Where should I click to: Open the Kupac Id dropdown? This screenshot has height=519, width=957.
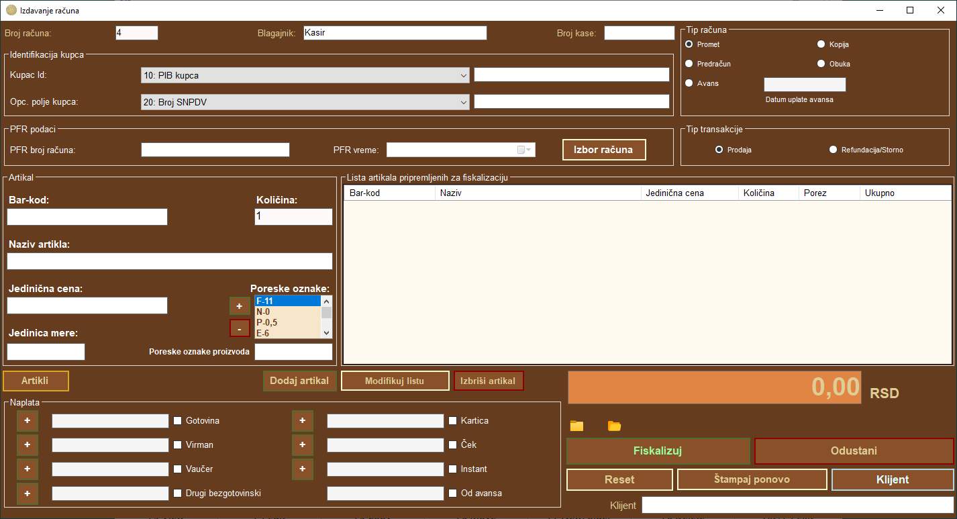(305, 75)
